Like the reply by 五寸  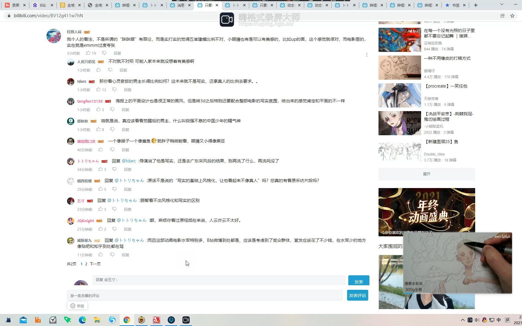click(101, 209)
